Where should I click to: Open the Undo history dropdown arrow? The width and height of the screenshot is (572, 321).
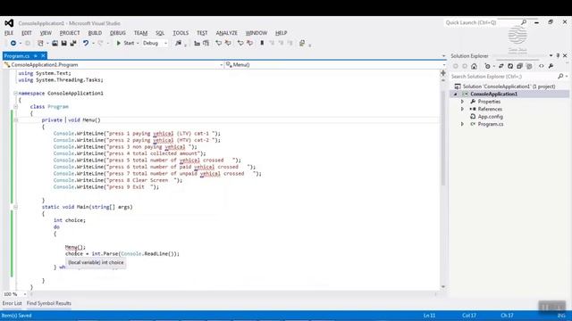(93, 44)
